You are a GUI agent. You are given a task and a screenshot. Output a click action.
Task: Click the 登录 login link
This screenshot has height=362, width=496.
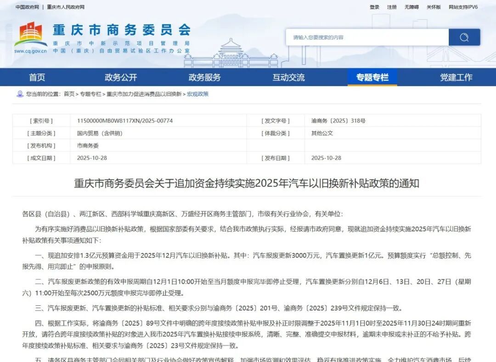(x=375, y=7)
